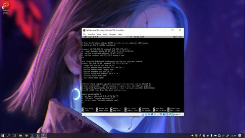Click the option domain-name line
This screenshot has width=245, height=138.
click(100, 69)
